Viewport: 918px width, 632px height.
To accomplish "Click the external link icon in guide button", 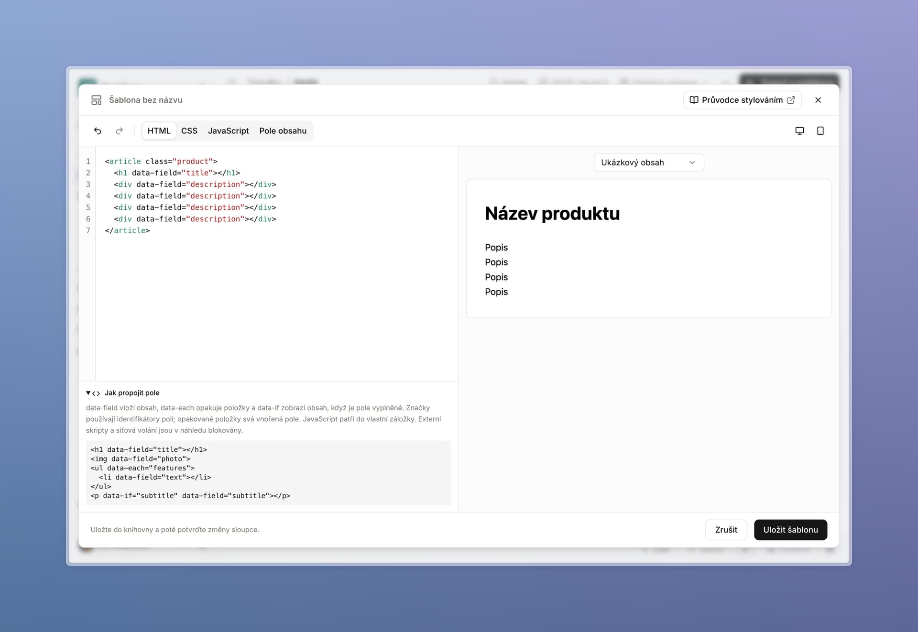I will pos(791,100).
